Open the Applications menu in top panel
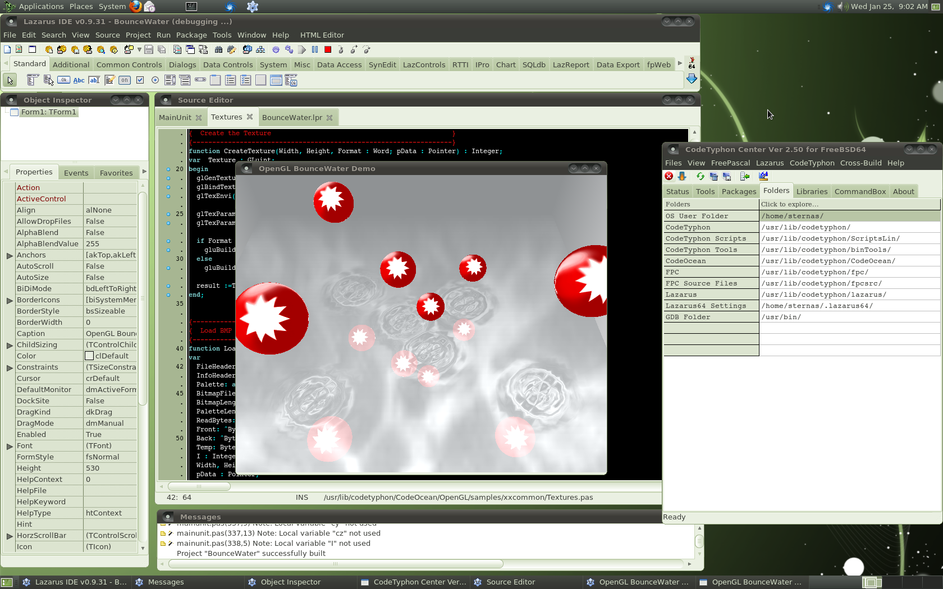This screenshot has width=943, height=589. pyautogui.click(x=41, y=6)
